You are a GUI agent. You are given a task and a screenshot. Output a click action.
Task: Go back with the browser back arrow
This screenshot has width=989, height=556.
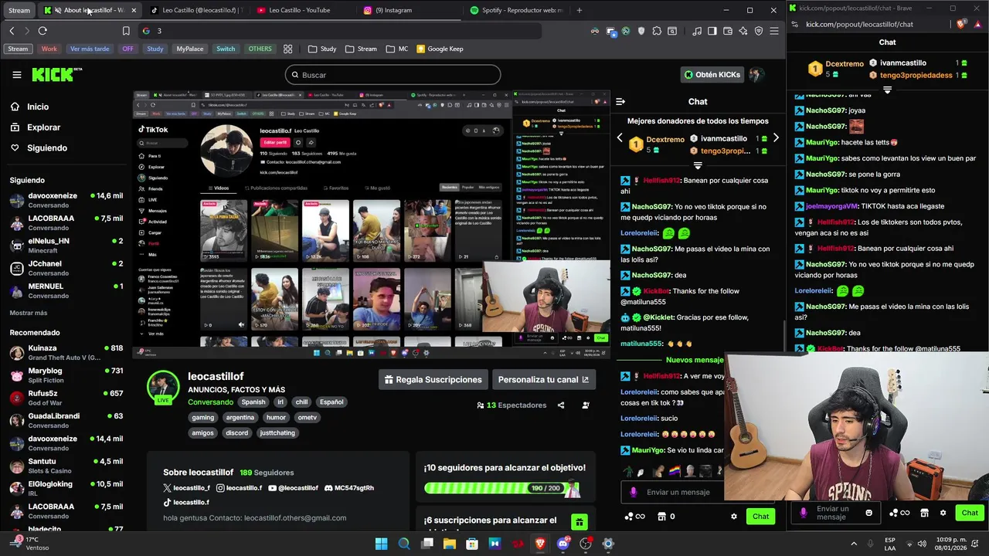click(12, 31)
